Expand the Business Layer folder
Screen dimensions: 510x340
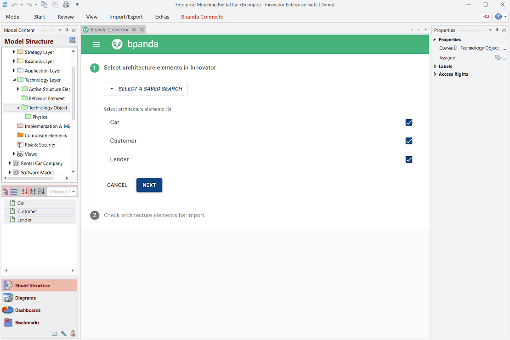coord(14,61)
